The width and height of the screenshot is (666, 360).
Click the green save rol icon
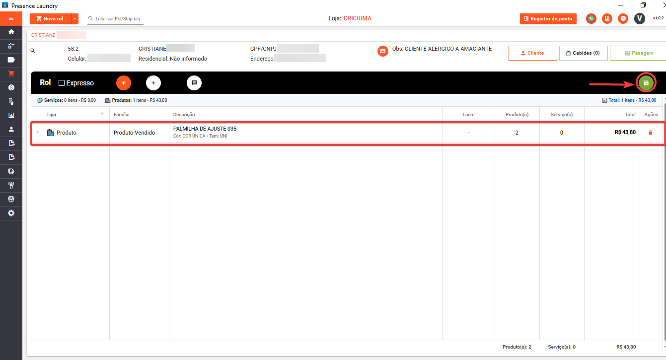646,83
